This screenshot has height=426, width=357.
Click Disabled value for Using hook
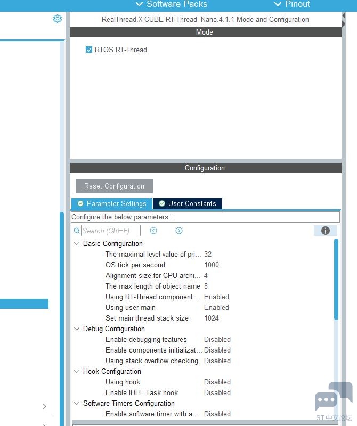point(217,382)
